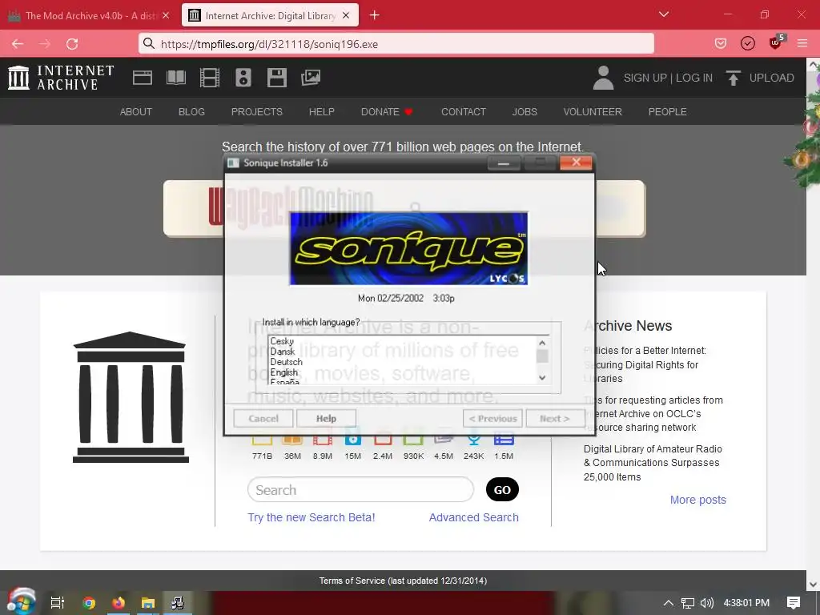The image size is (820, 615).
Task: Click the UPLOAD link text
Action: pos(771,78)
